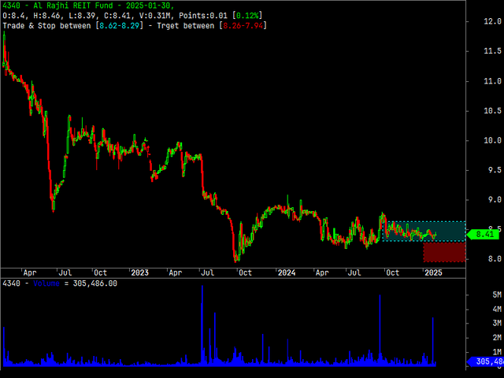Click the 1M volume axis label
The width and height of the screenshot is (504, 378).
497,352
